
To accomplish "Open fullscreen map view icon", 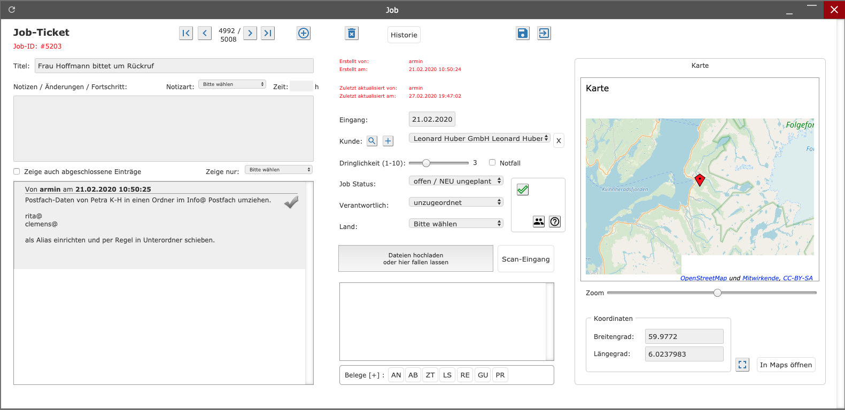I will [x=742, y=365].
